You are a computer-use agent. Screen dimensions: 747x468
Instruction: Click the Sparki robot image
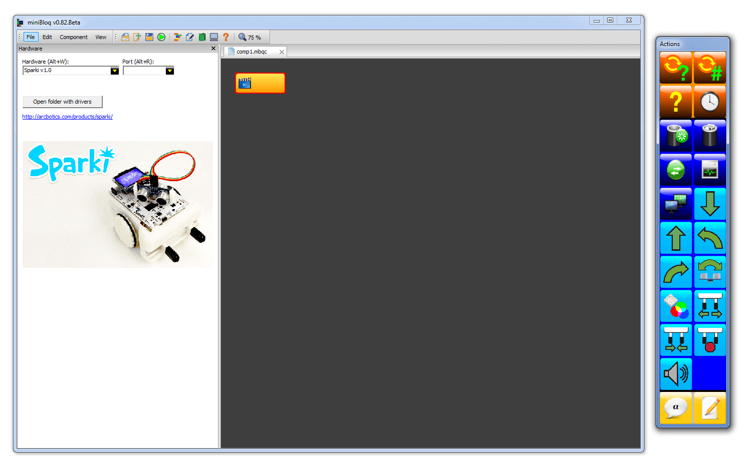118,204
